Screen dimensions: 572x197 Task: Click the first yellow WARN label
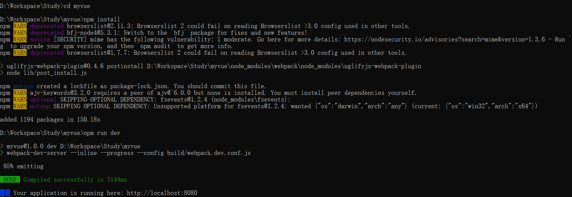[x=20, y=26]
